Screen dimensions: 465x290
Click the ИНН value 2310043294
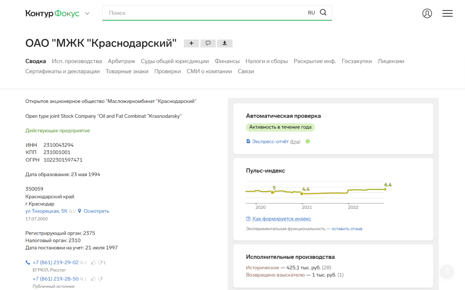pyautogui.click(x=59, y=145)
